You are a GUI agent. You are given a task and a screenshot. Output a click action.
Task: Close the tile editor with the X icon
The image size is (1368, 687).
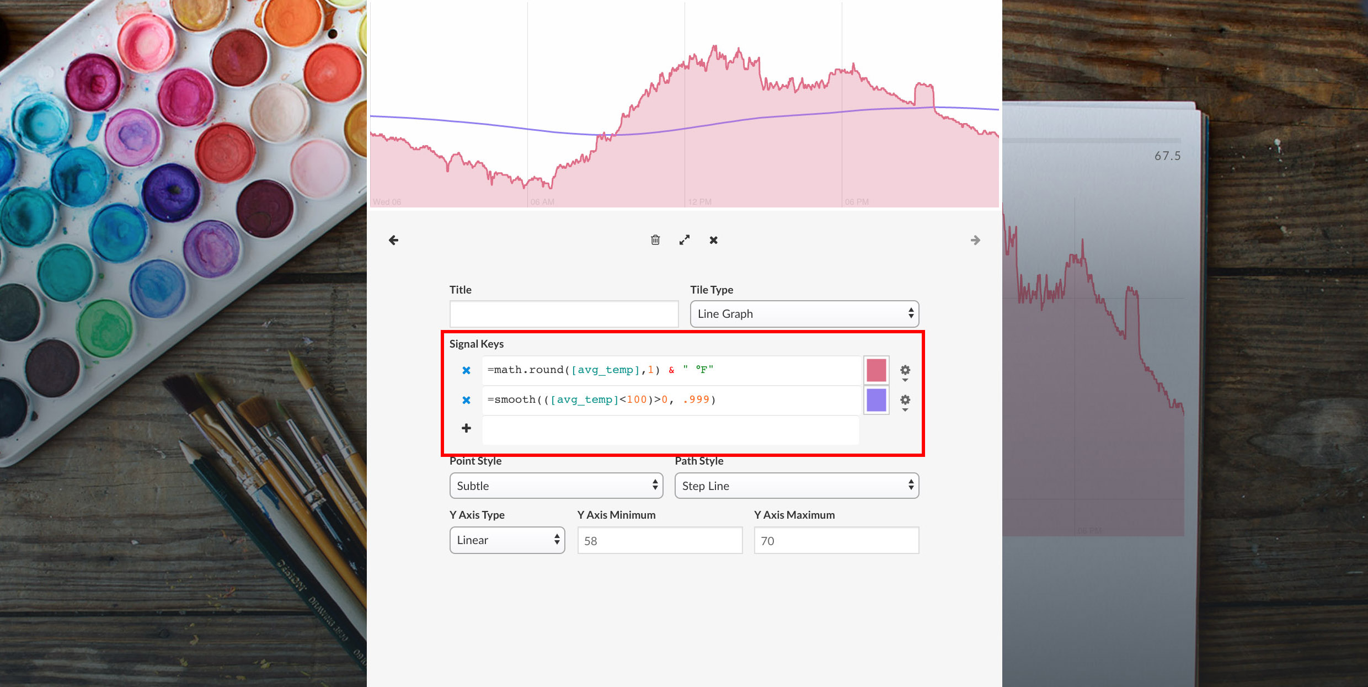point(713,239)
